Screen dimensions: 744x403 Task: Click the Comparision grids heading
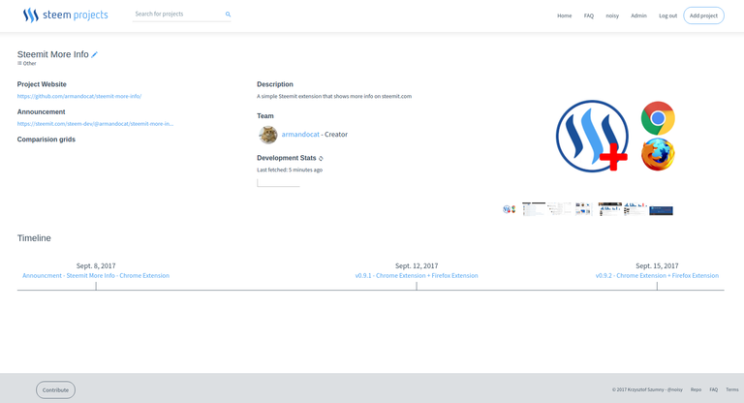click(x=46, y=139)
